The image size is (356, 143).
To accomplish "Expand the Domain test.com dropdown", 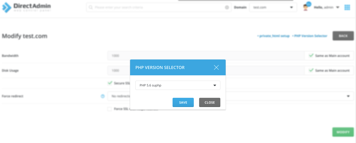I will point(273,7).
